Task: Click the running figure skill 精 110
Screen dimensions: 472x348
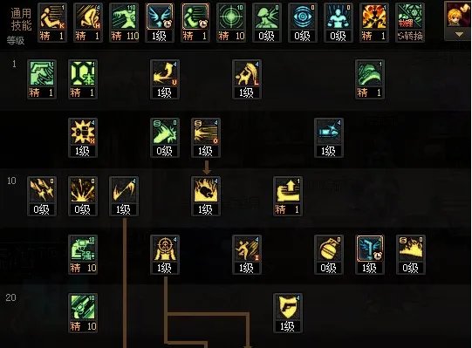Action: pos(124,23)
